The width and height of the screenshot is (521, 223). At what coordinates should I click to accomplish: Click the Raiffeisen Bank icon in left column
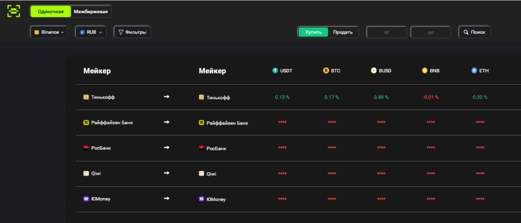pos(86,122)
